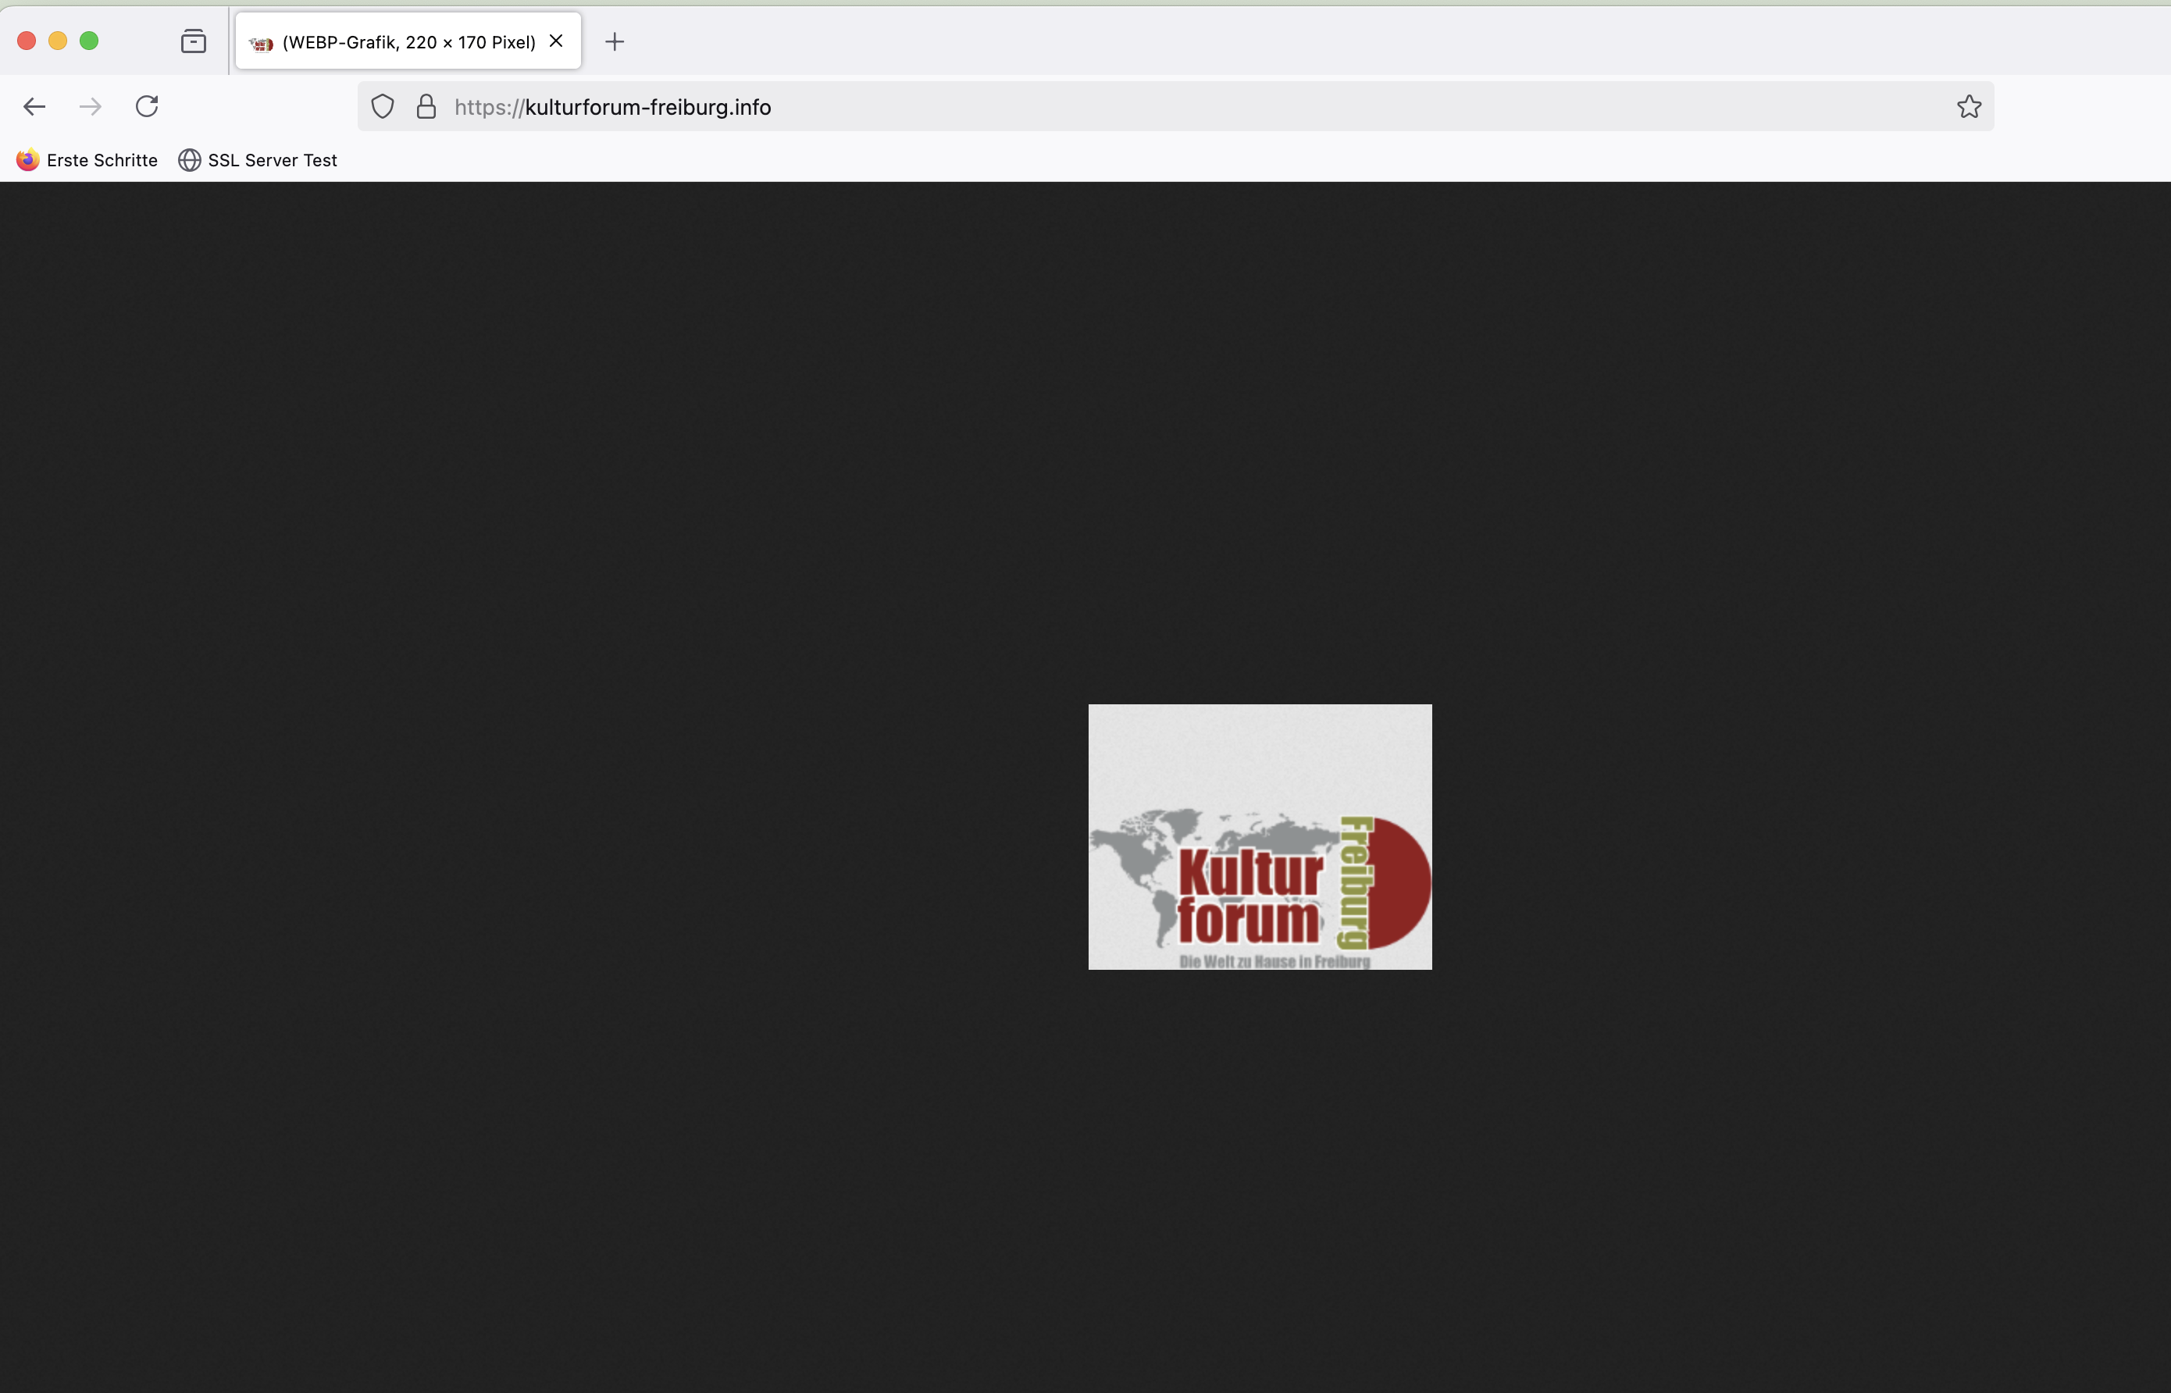The height and width of the screenshot is (1393, 2171).
Task: Click the red window close button
Action: tap(27, 41)
